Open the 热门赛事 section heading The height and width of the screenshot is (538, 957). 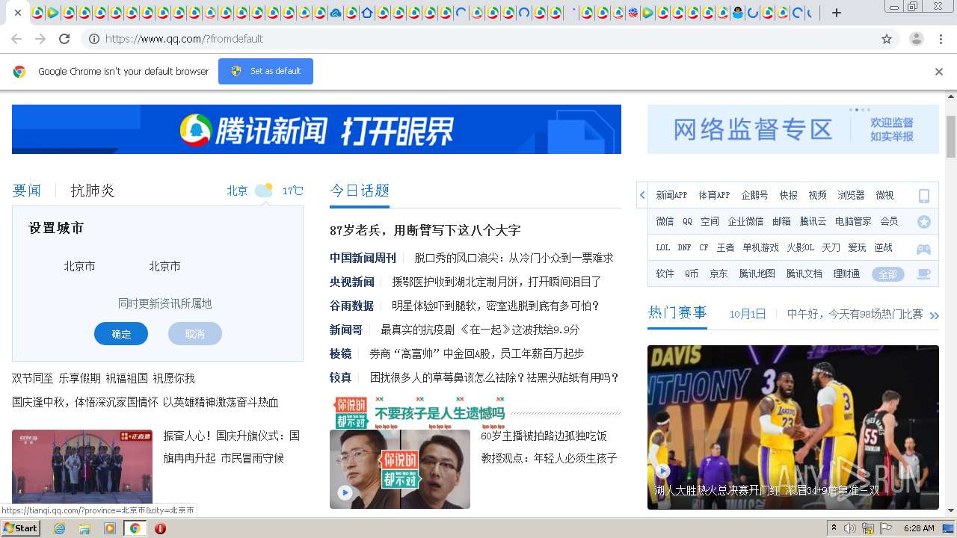[677, 312]
